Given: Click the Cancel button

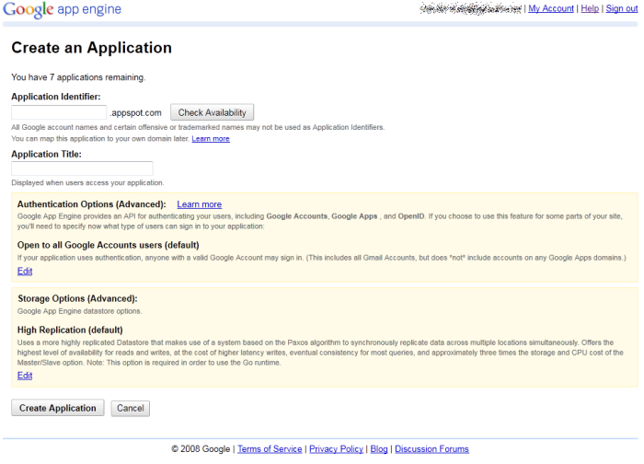Looking at the screenshot, I should 131,409.
